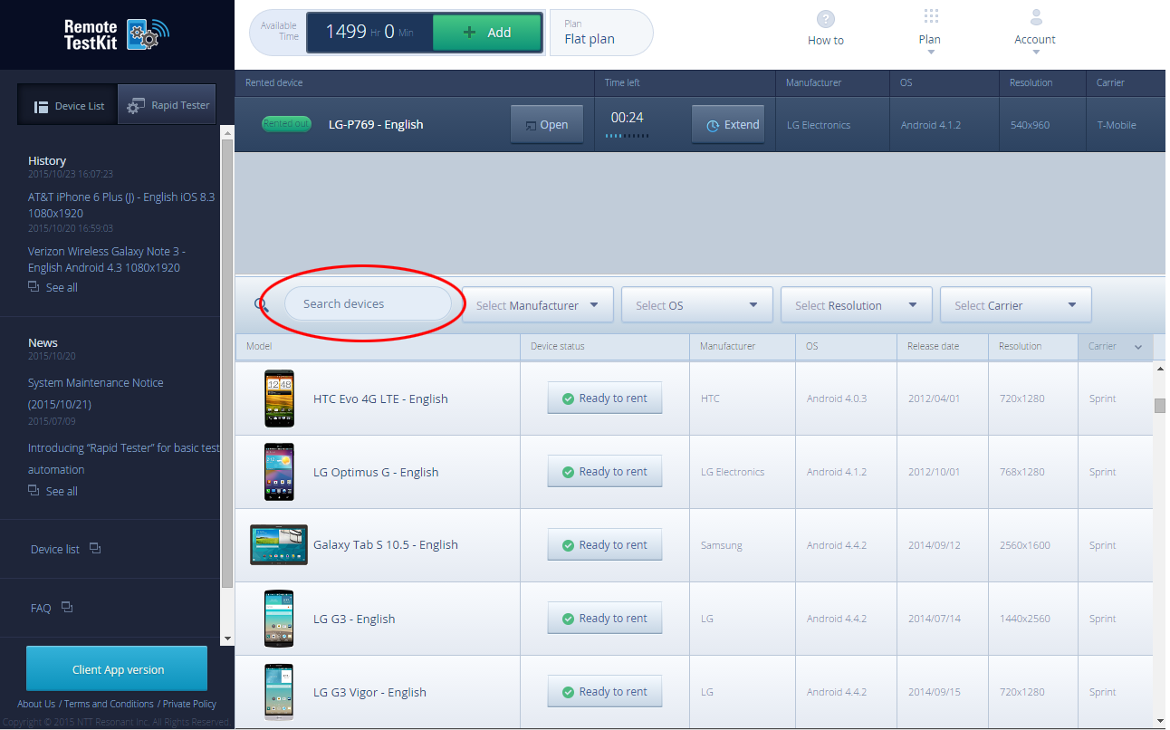The height and width of the screenshot is (730, 1170).
Task: Click the magnifier search icon
Action: tap(262, 305)
